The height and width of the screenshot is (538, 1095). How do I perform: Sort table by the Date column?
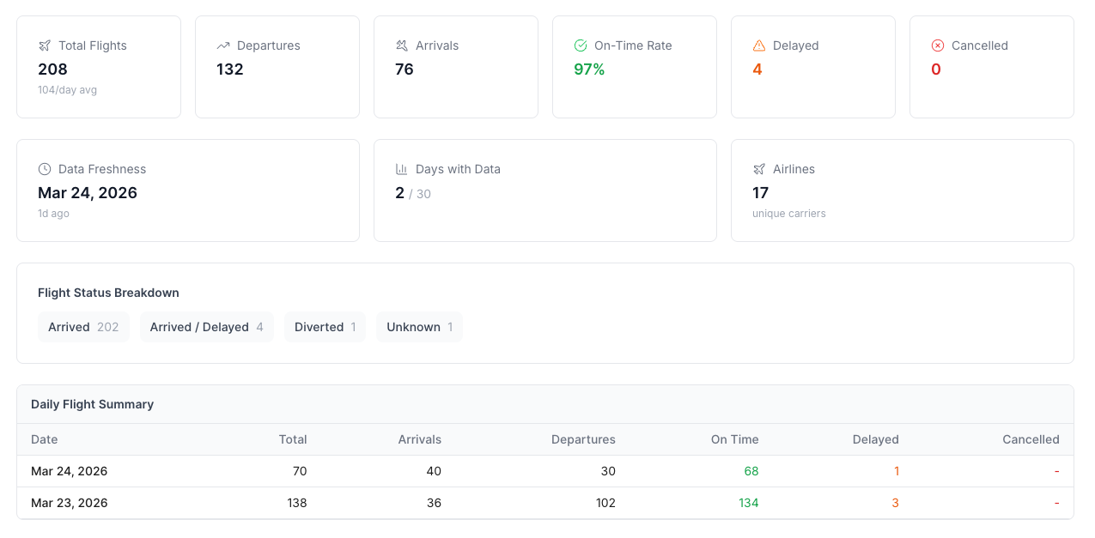click(44, 439)
